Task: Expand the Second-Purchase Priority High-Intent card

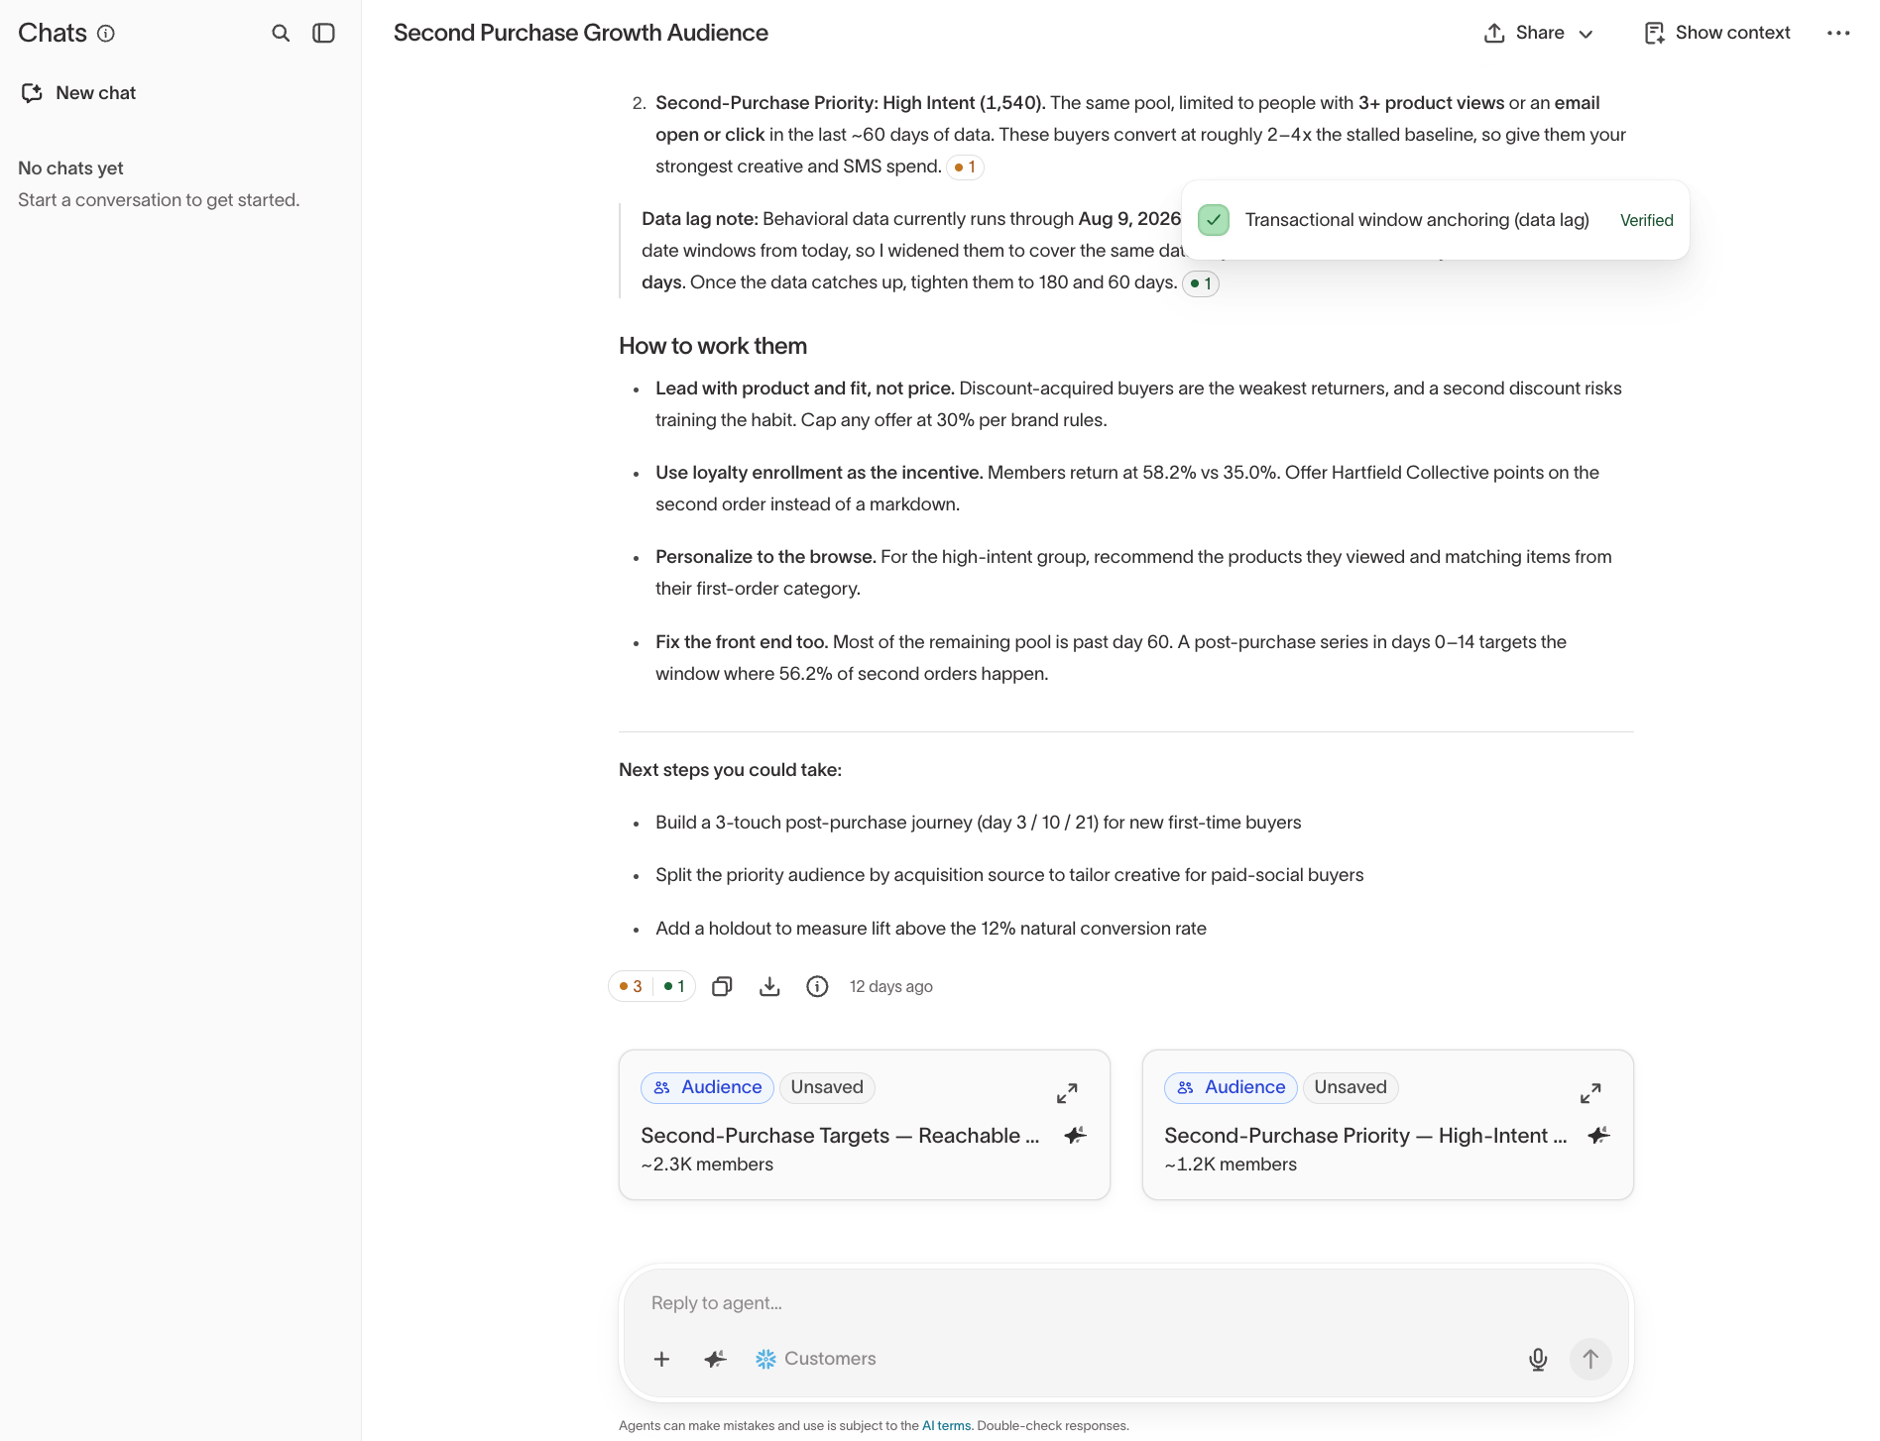Action: tap(1590, 1093)
